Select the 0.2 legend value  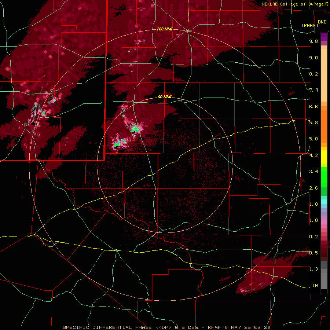click(x=313, y=237)
